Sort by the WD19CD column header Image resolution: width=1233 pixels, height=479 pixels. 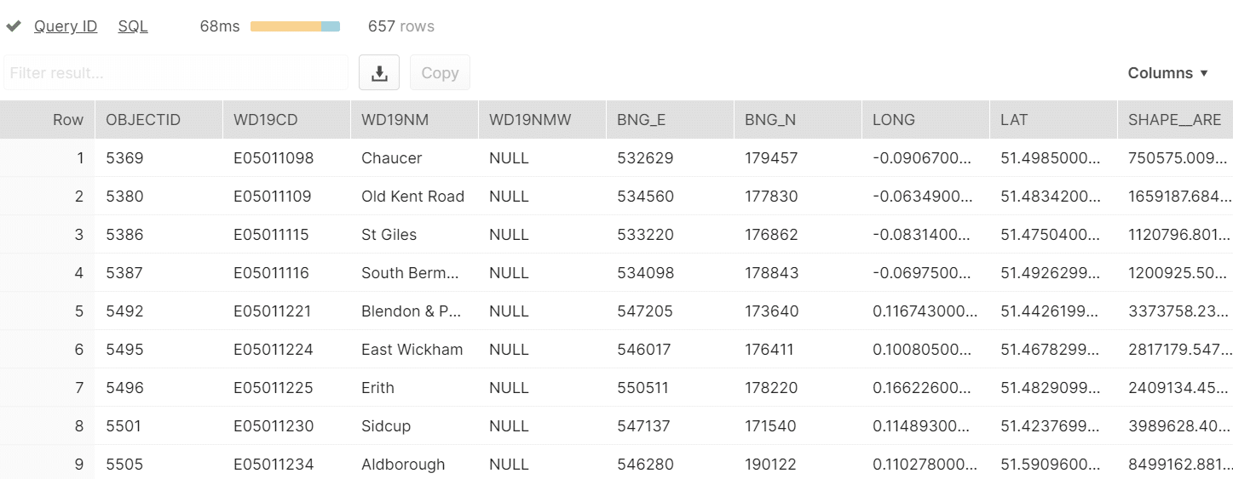pyautogui.click(x=286, y=120)
